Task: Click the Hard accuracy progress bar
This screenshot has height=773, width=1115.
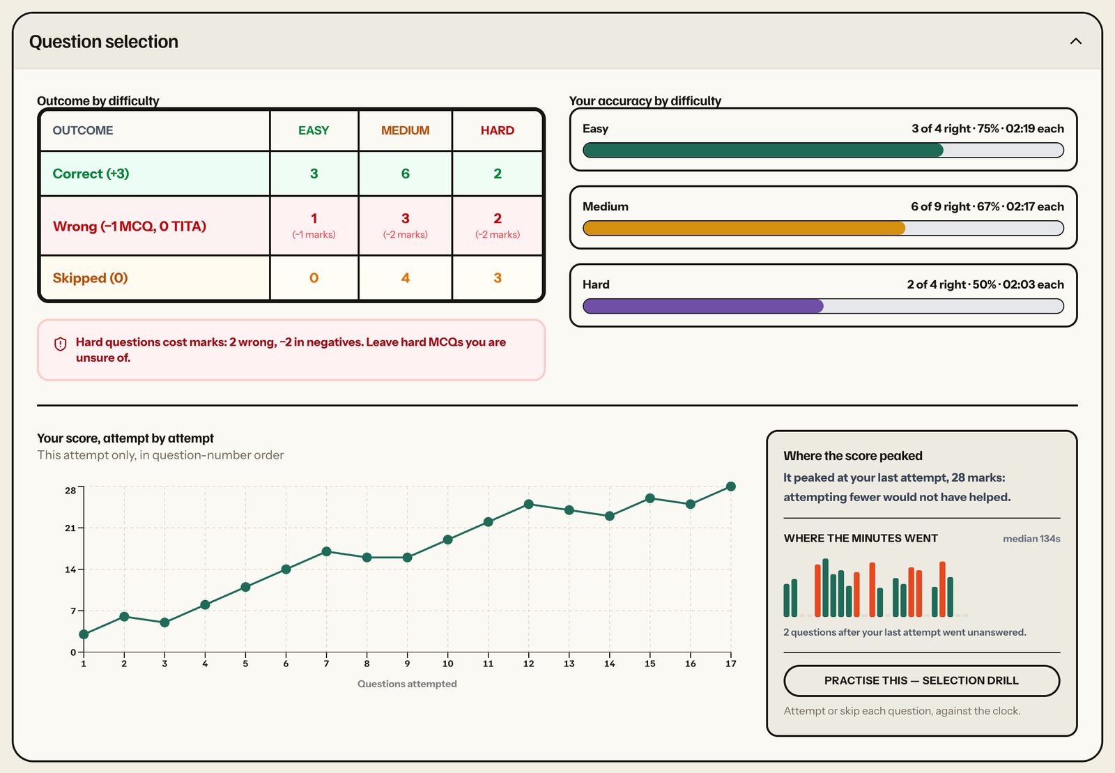Action: [x=823, y=306]
